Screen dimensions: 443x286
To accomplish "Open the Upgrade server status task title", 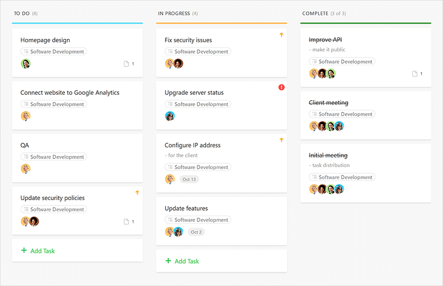I will coord(194,93).
